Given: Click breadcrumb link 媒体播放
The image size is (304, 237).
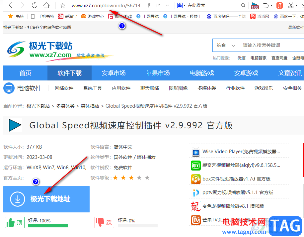Looking at the screenshot, I should coord(90,106).
